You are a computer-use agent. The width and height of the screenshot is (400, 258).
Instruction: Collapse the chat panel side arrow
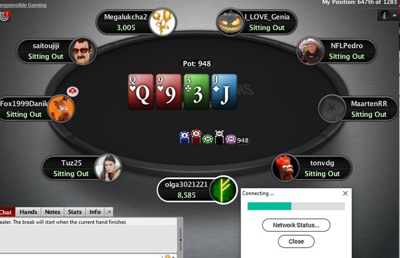click(181, 240)
